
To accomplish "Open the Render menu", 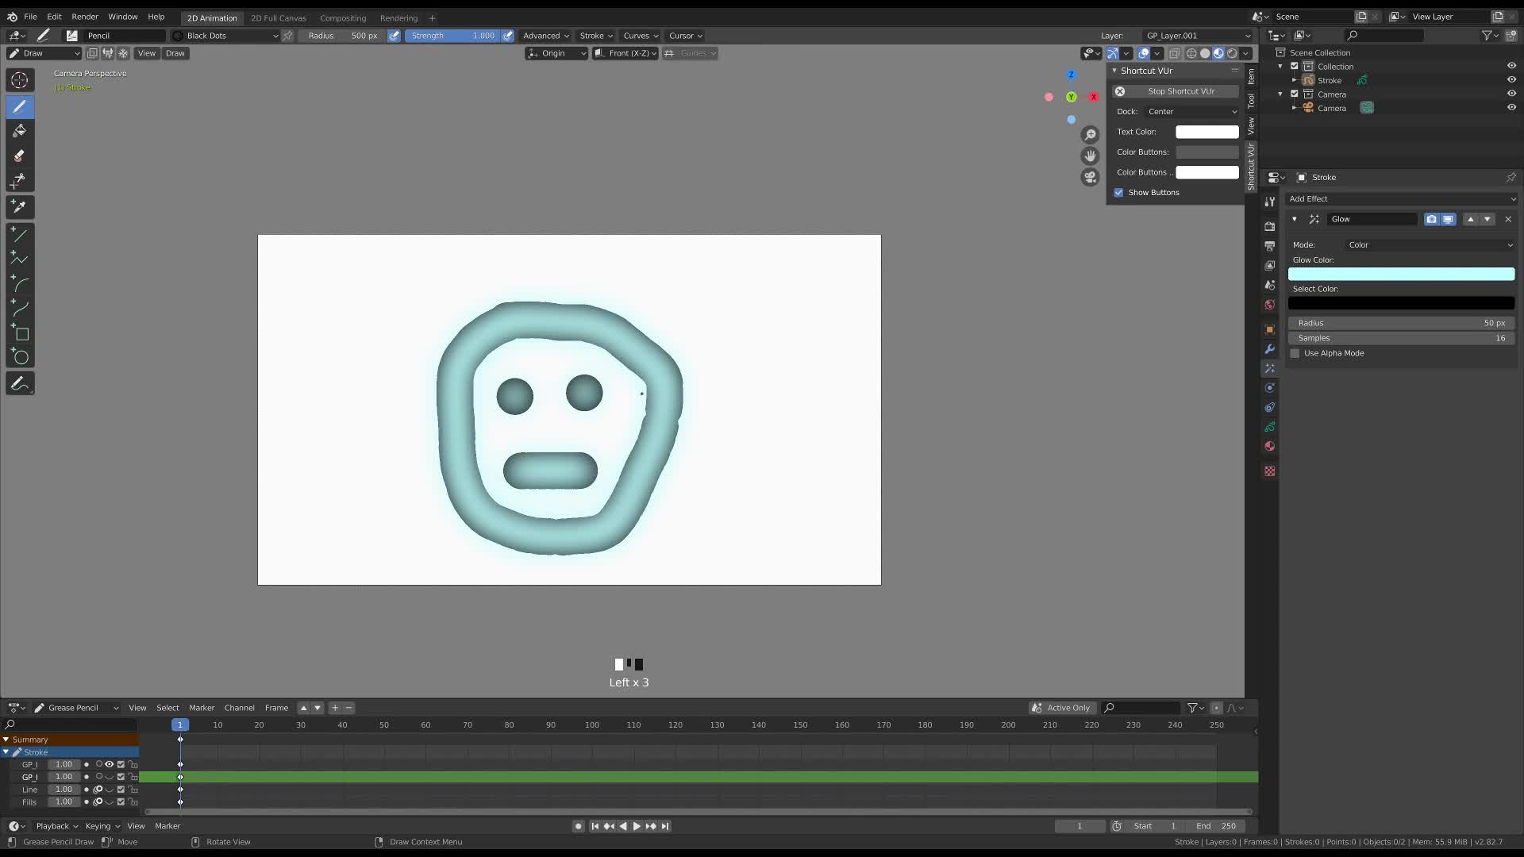I will point(85,17).
